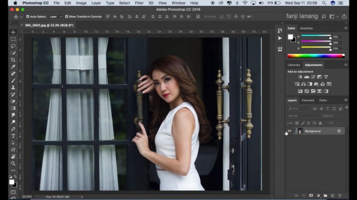Select the Path Selection tool
Image resolution: width=357 pixels, height=200 pixels.
13,143
